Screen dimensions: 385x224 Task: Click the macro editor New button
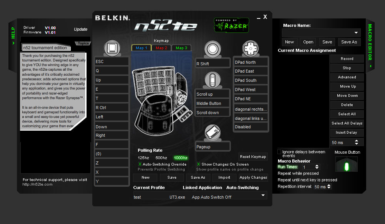290,42
